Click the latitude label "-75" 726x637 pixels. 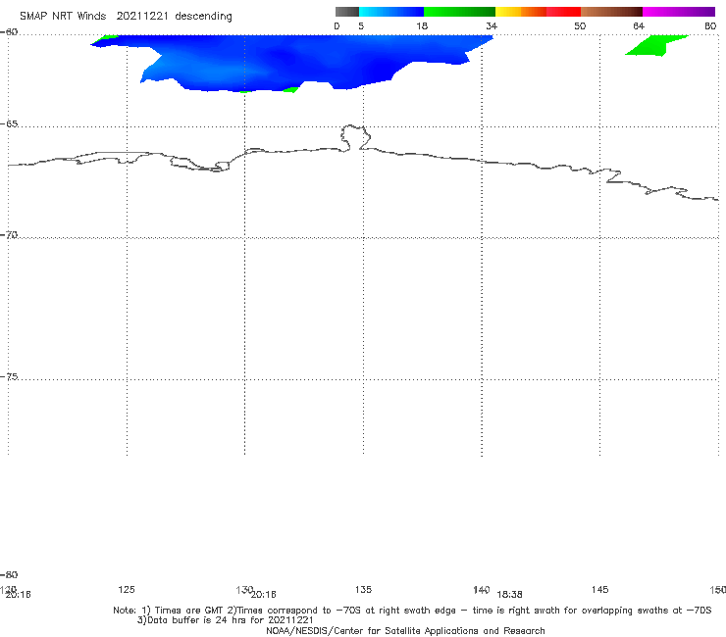pos(9,376)
